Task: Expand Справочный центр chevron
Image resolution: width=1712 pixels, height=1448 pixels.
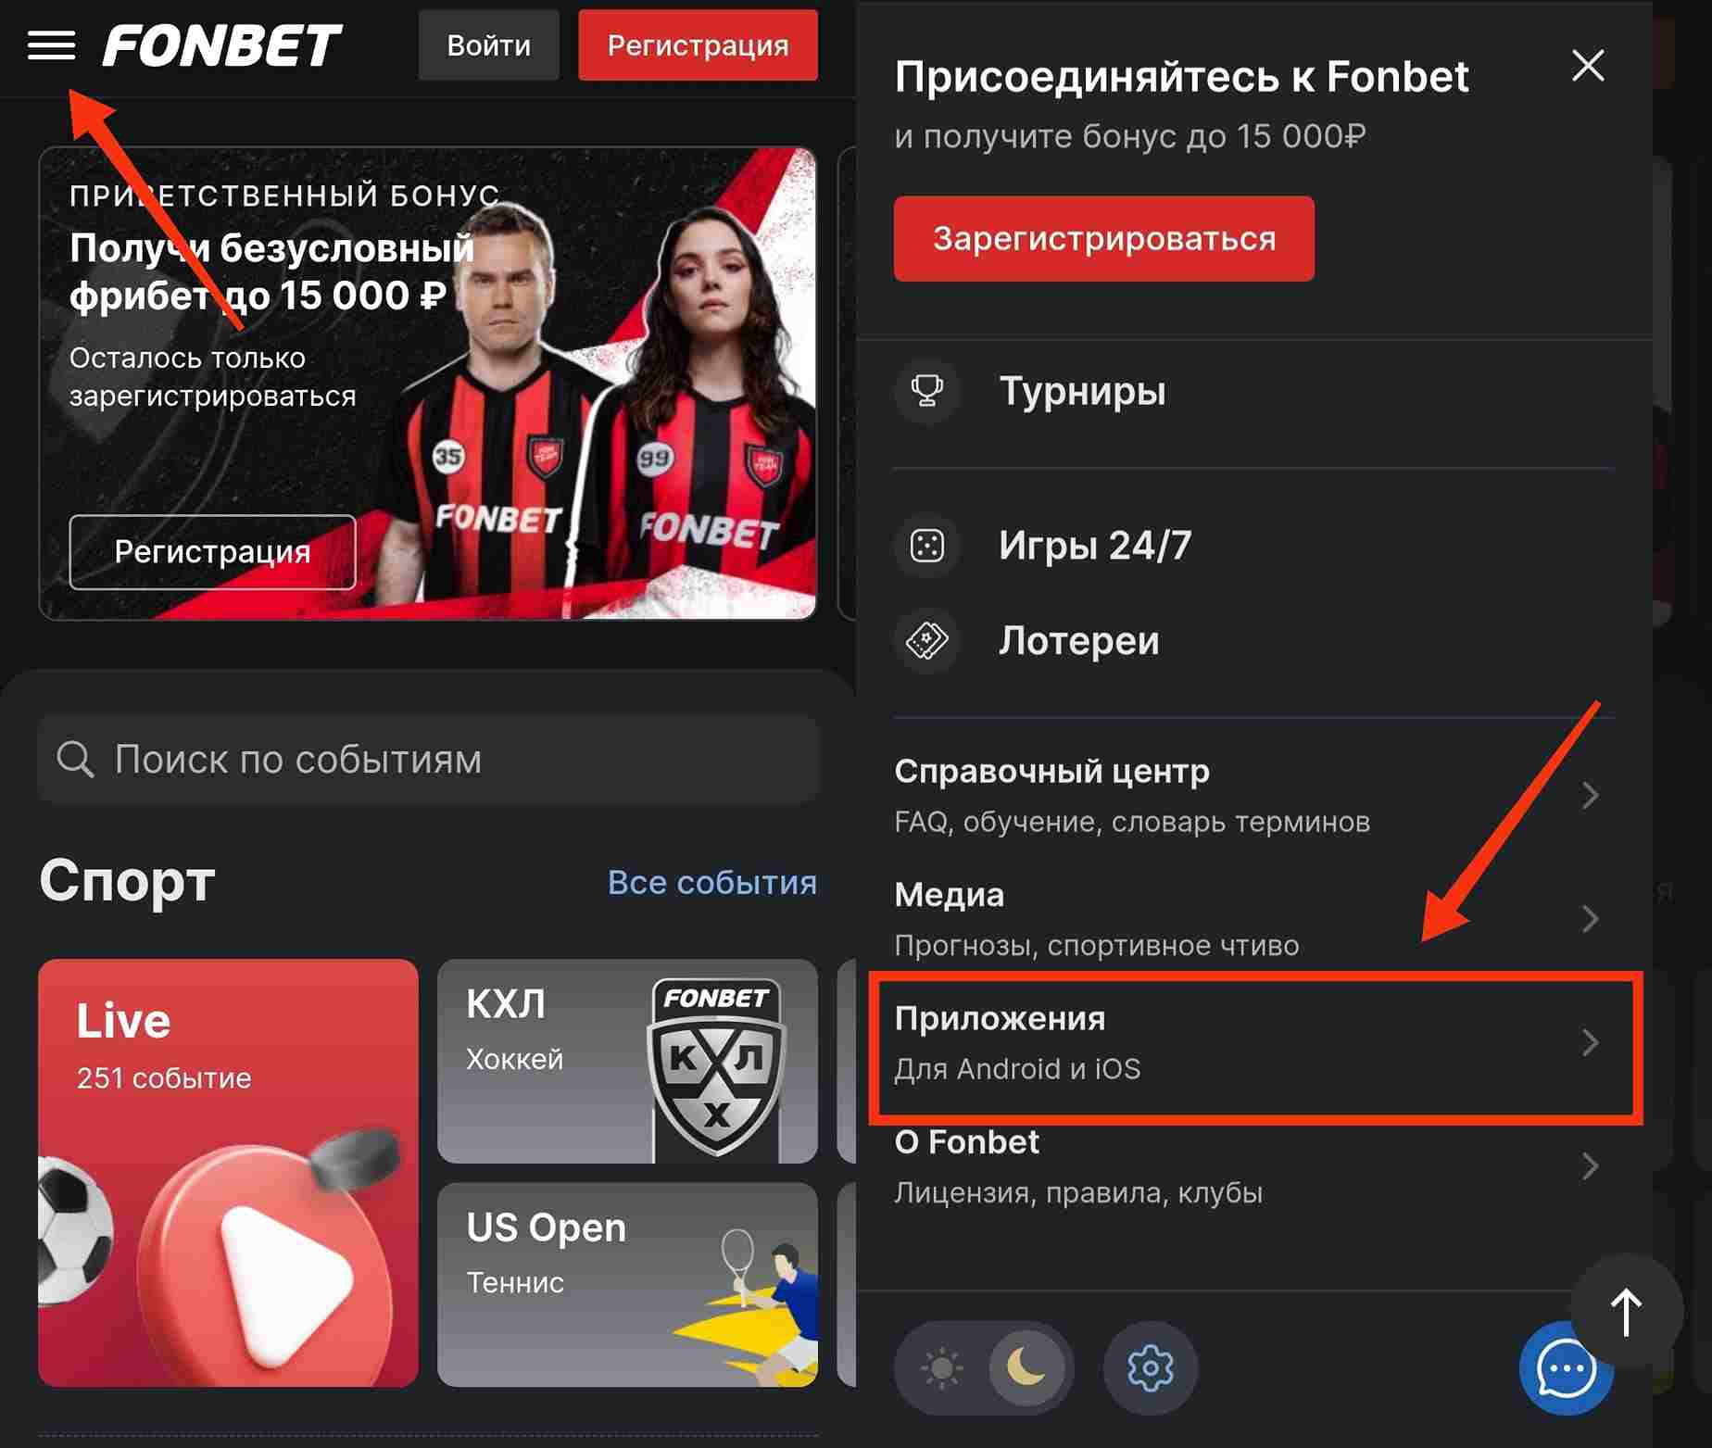Action: click(x=1590, y=795)
